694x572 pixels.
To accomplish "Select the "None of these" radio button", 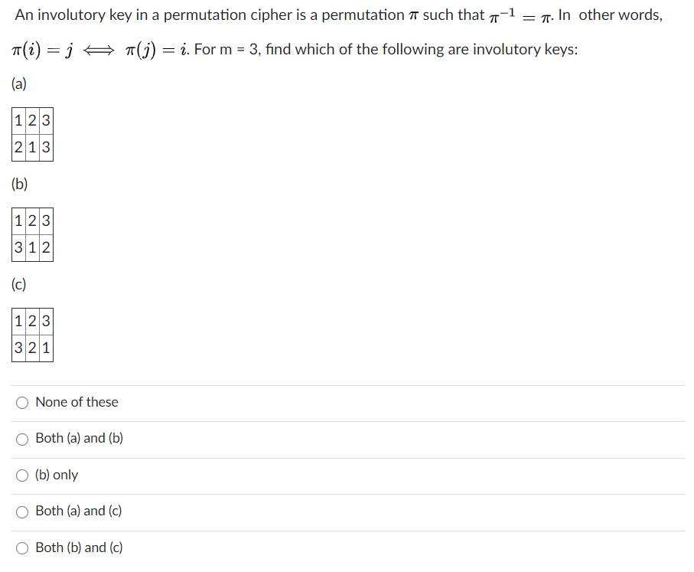I will point(22,402).
